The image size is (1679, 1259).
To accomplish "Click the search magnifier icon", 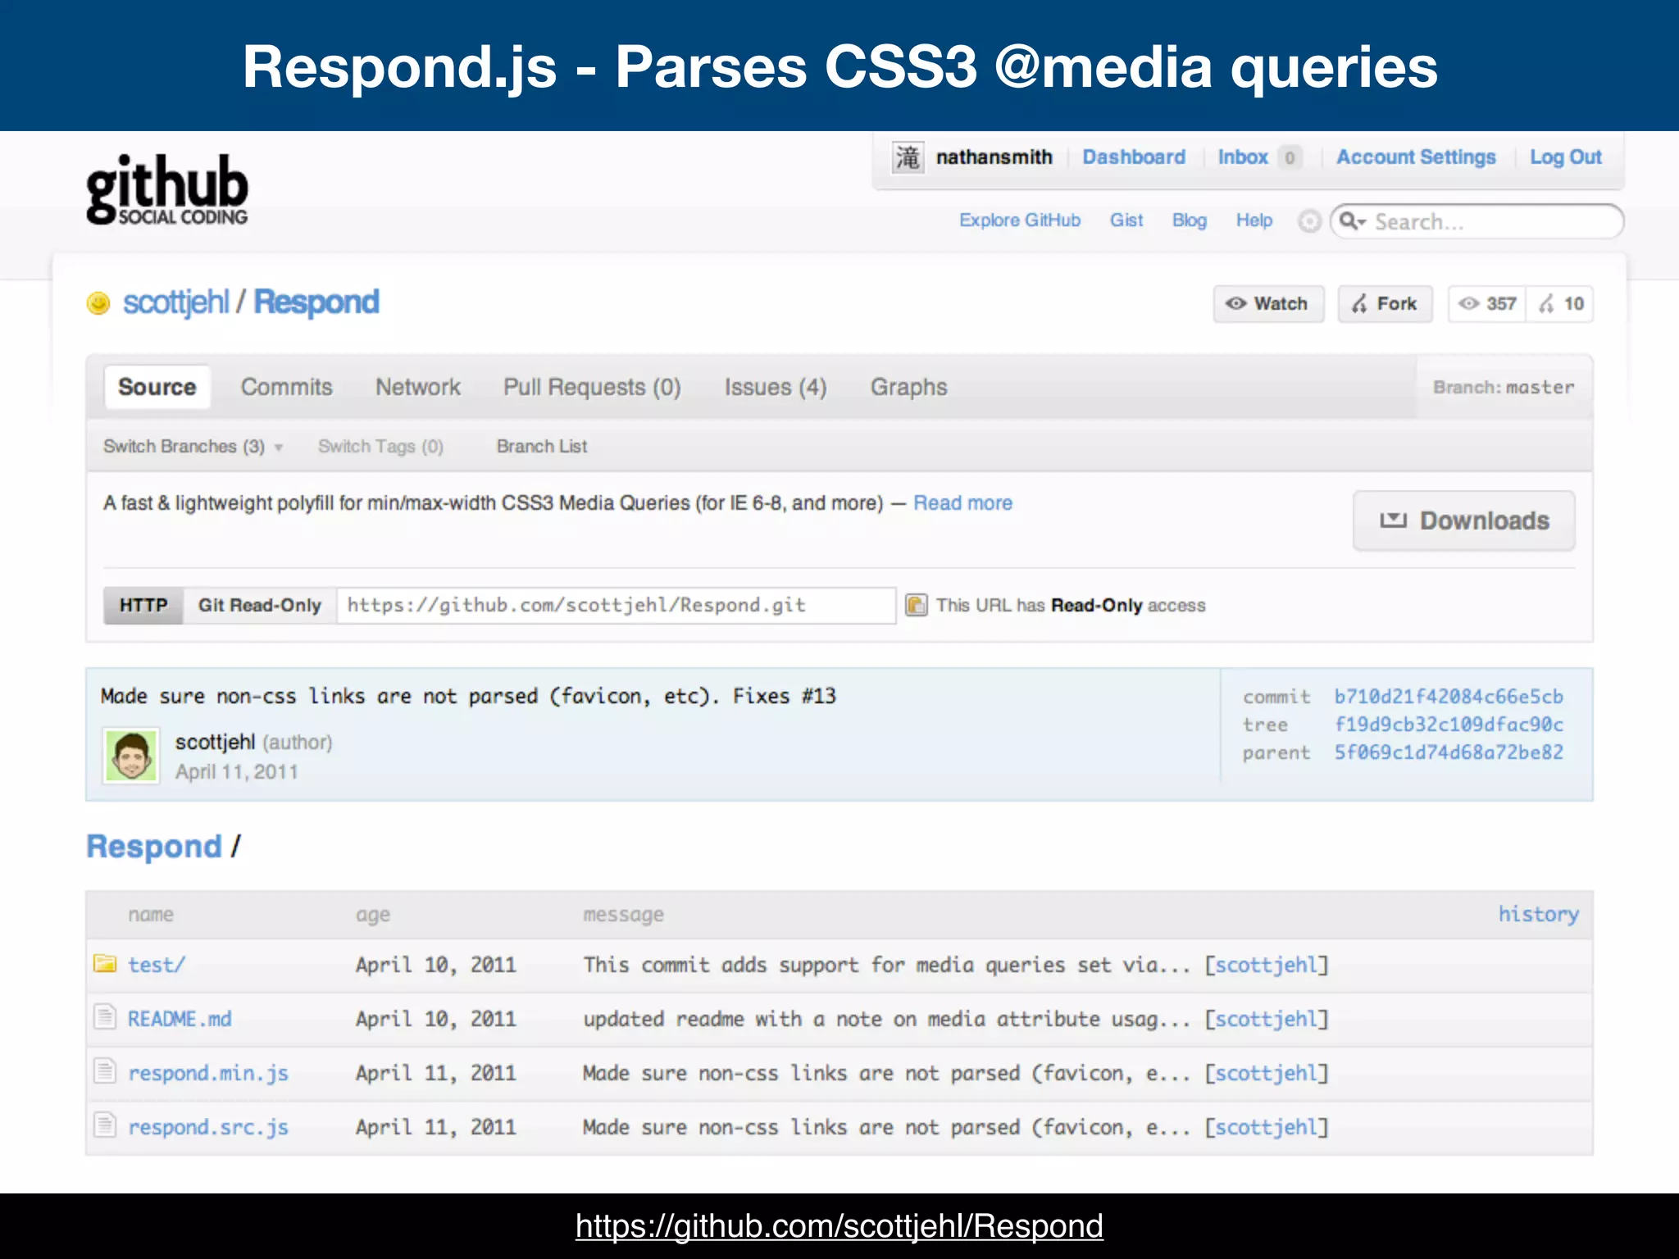I will click(1347, 221).
